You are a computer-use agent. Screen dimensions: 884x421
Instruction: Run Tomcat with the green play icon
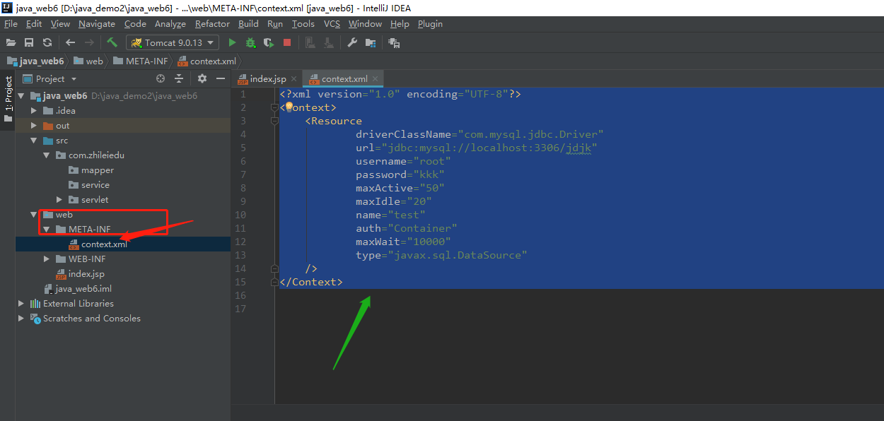click(232, 42)
